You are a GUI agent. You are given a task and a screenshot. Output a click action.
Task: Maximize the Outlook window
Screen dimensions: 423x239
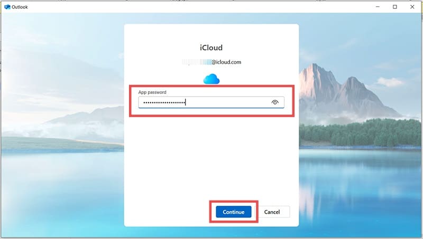(x=395, y=7)
